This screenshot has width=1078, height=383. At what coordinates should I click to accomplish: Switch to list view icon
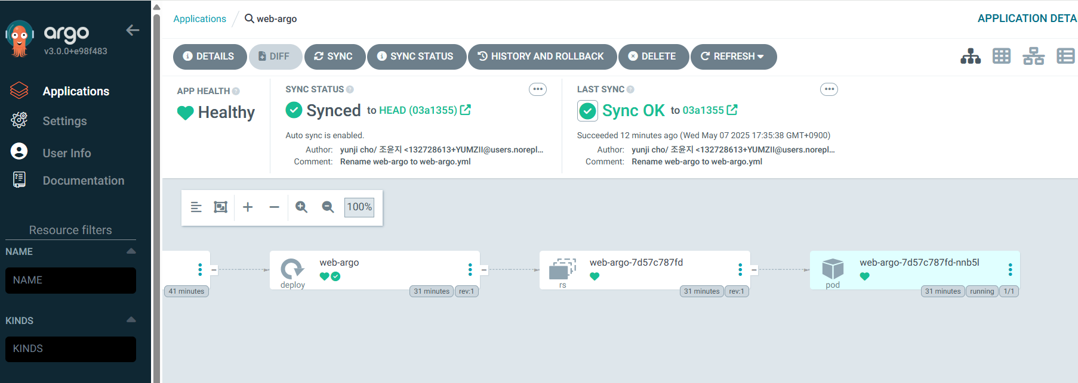(x=1066, y=56)
